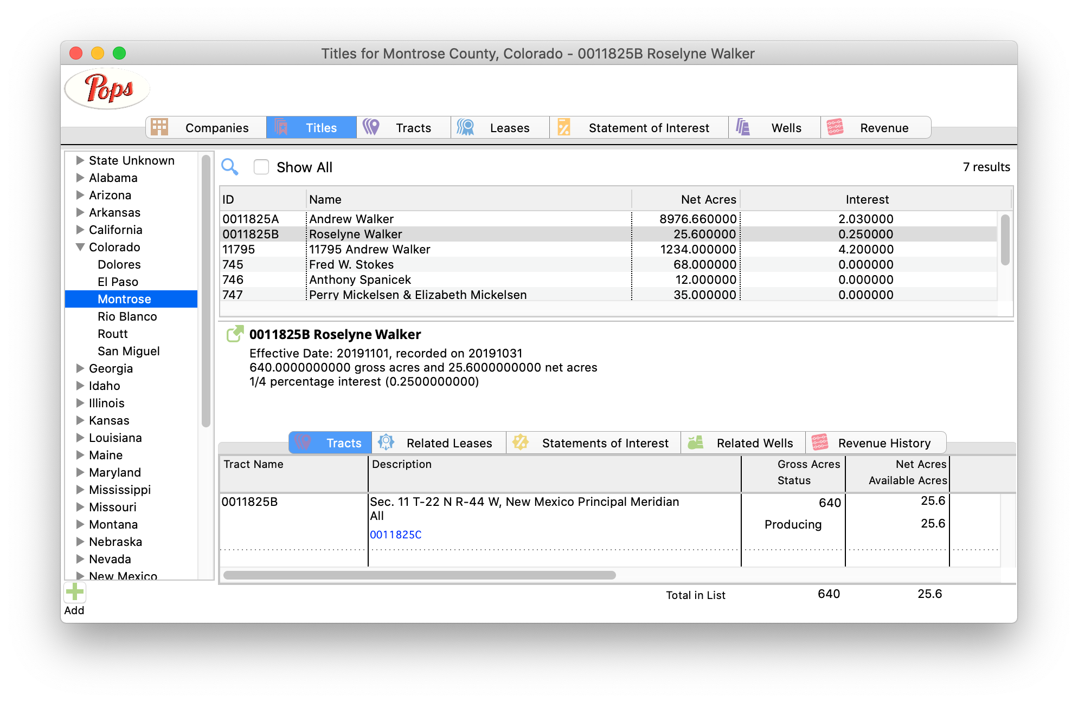The height and width of the screenshot is (703, 1078).
Task: Expand the New Mexico tree entry
Action: coord(79,576)
